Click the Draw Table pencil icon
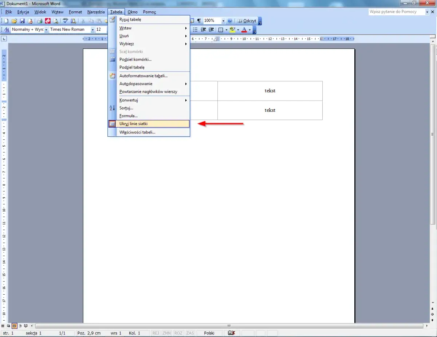Image resolution: width=437 pixels, height=337 pixels. click(113, 20)
